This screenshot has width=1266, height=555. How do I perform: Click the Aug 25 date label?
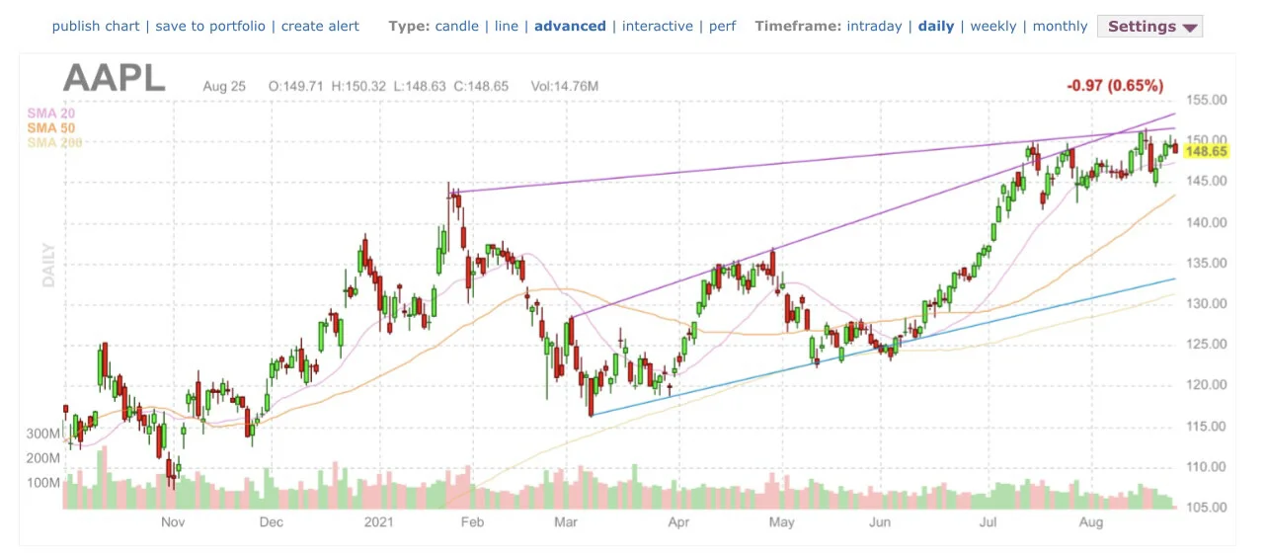tap(224, 87)
